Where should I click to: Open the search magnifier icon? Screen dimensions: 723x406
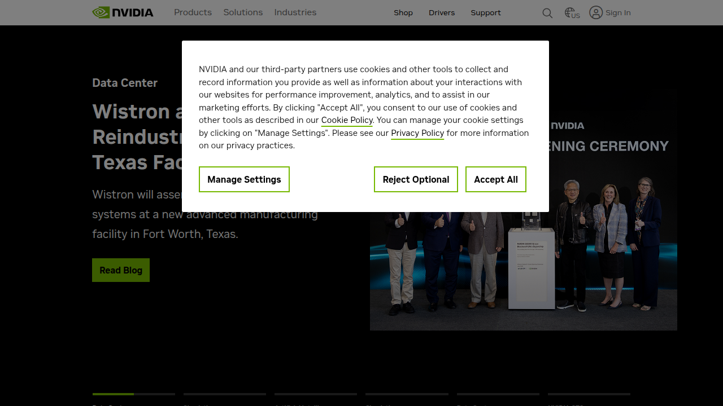(547, 13)
